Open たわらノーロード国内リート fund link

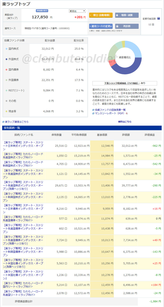[x=23, y=285]
